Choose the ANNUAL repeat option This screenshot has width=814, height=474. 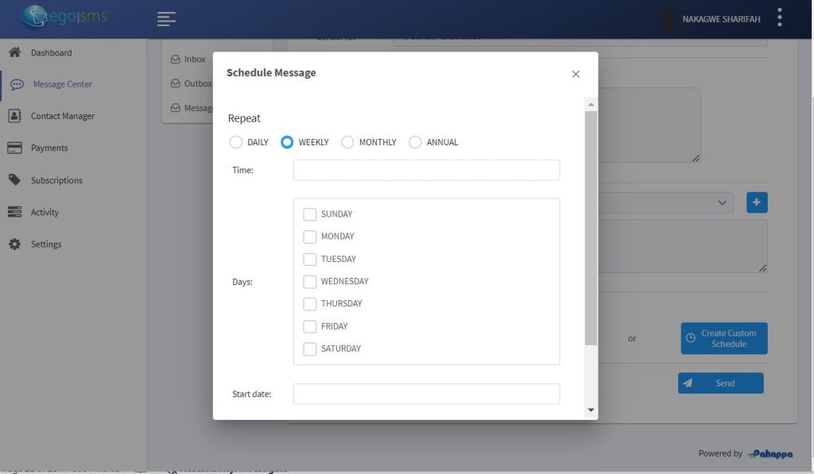[415, 142]
